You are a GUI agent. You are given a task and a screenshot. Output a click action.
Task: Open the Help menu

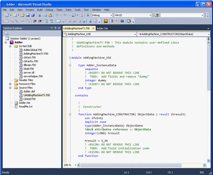[107, 10]
